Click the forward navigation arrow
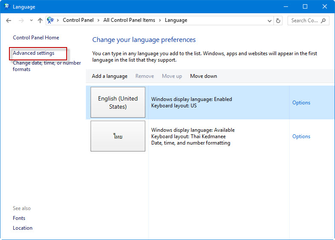This screenshot has width=335, height=240. [21, 21]
